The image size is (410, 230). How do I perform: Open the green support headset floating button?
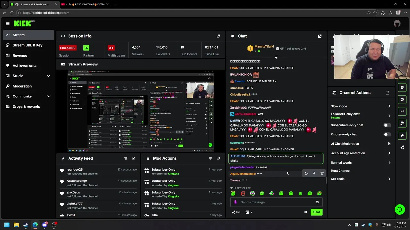click(x=399, y=210)
